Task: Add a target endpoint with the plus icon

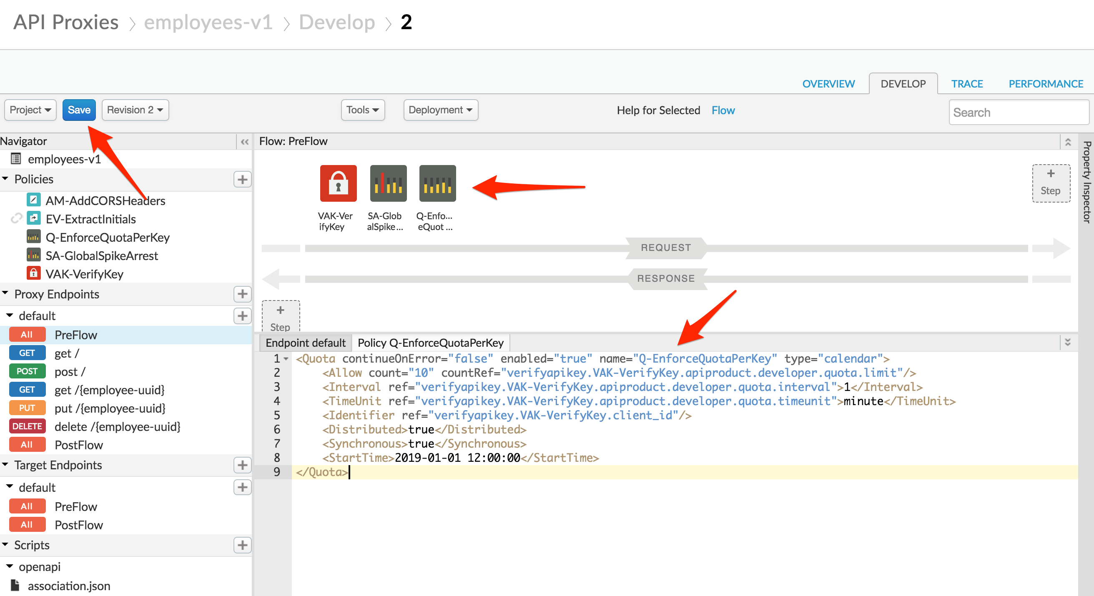Action: pyautogui.click(x=243, y=465)
